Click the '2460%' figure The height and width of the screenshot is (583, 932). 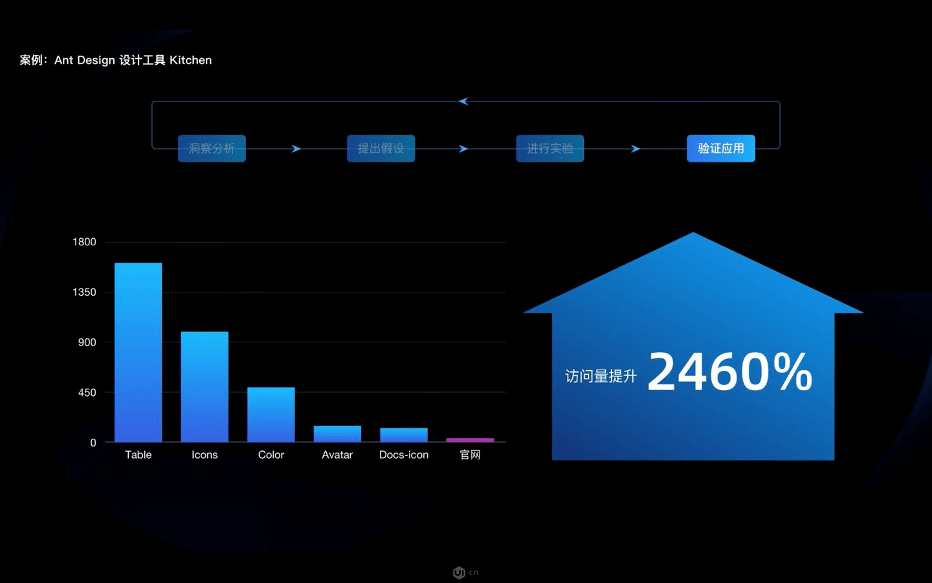coord(729,372)
